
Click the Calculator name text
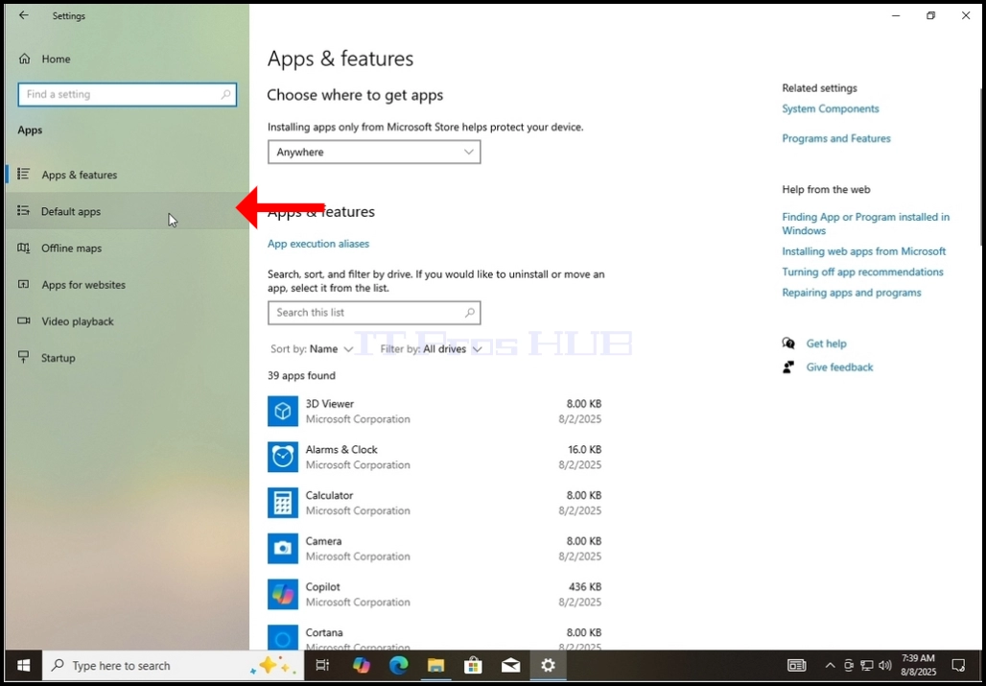330,495
